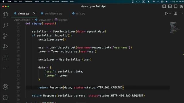Open the Edit menu
The image size is (184, 103).
coord(21,1)
